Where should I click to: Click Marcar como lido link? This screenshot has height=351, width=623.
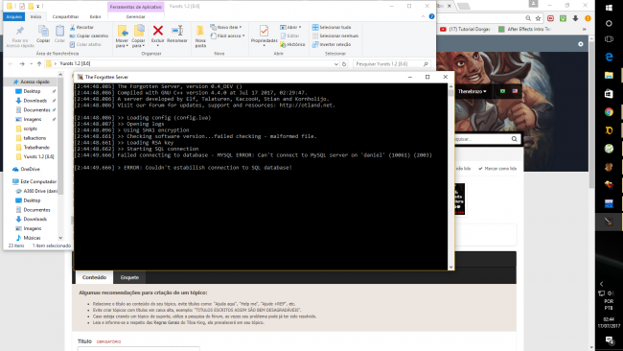[x=497, y=169]
